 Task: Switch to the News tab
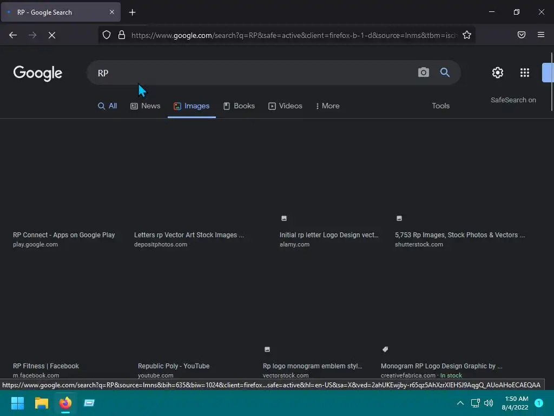(x=146, y=106)
